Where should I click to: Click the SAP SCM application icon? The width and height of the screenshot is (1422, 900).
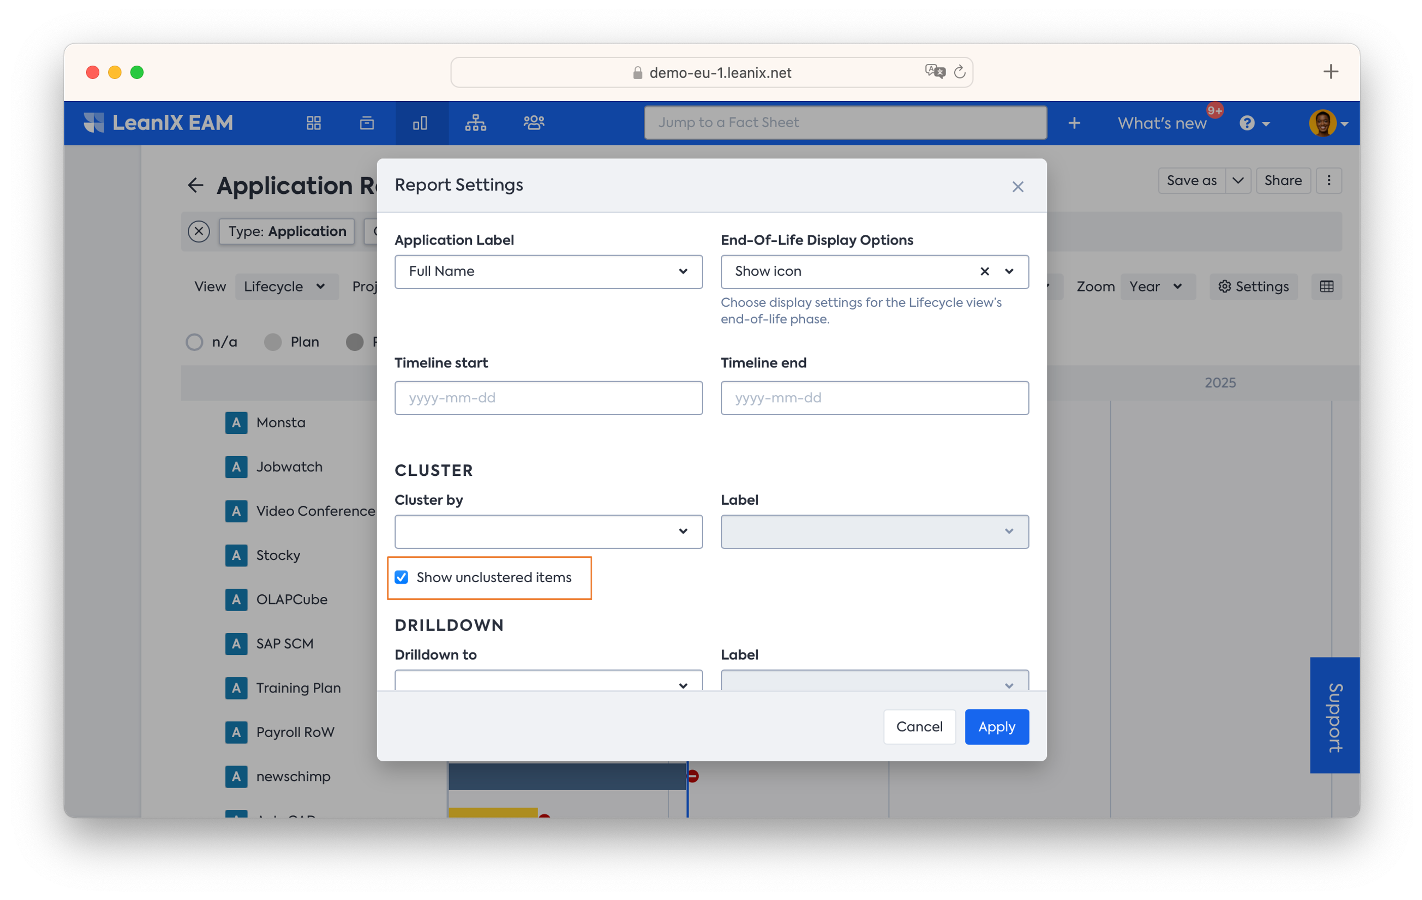pos(236,644)
